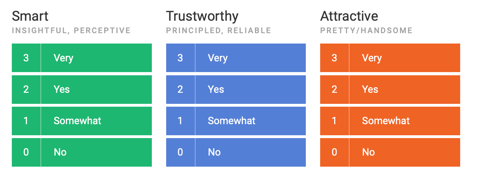The image size is (477, 177).
Task: Rate Attractive as 'Very'
Action: (390, 58)
